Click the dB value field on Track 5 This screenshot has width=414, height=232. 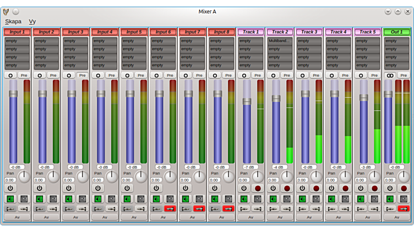coord(367,167)
